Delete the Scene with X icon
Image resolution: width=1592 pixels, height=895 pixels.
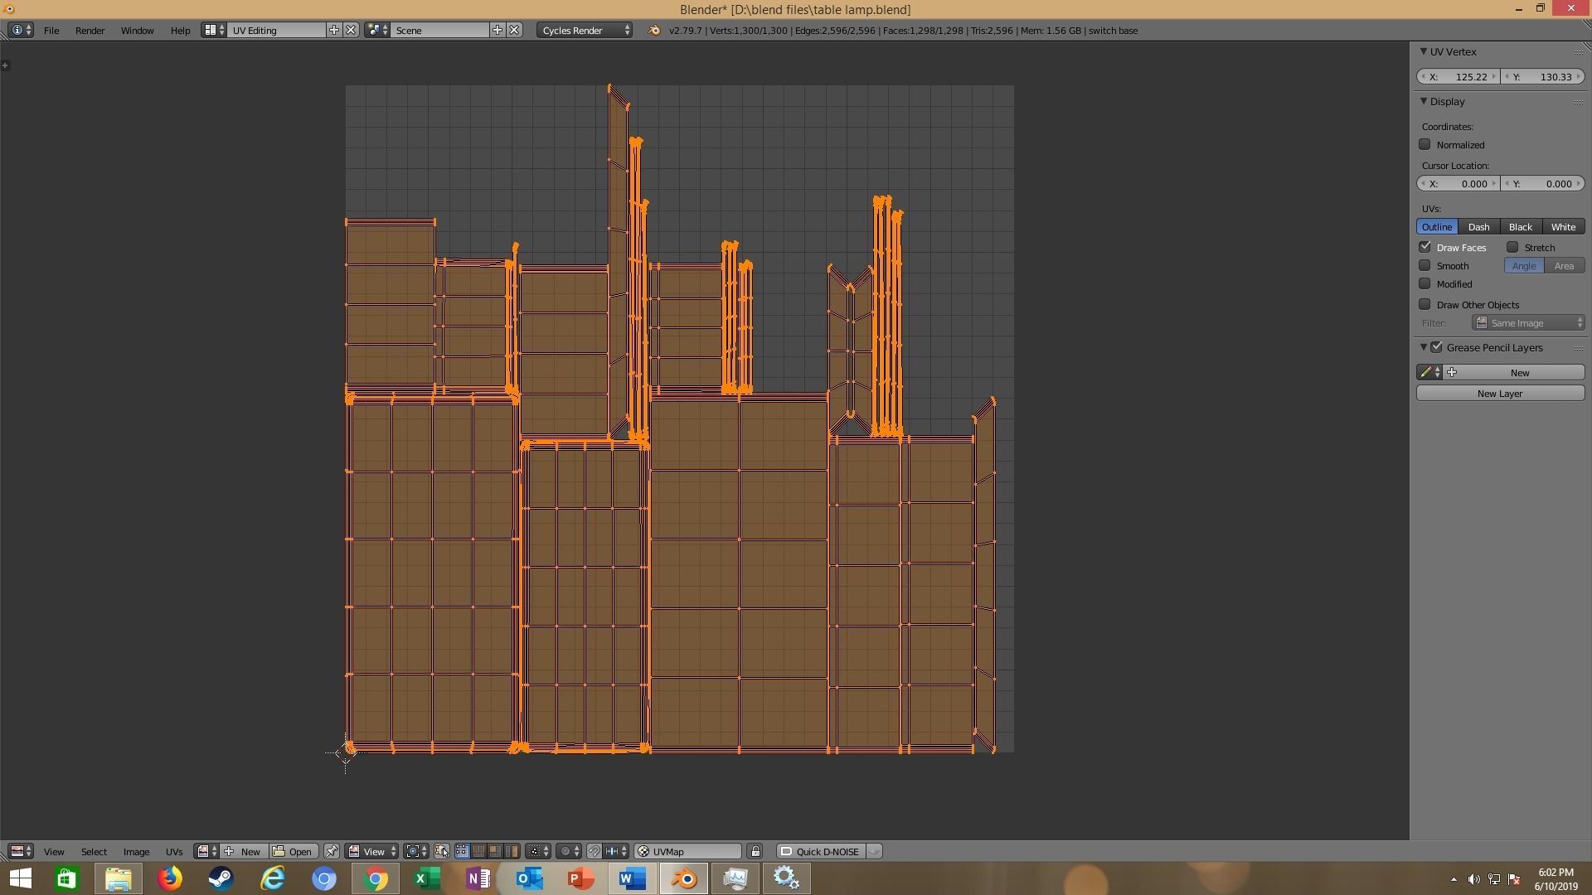pos(514,30)
